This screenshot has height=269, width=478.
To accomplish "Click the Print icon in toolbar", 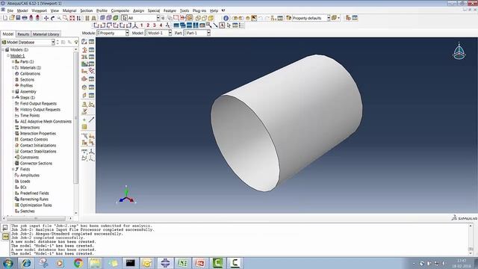I will click(25, 18).
